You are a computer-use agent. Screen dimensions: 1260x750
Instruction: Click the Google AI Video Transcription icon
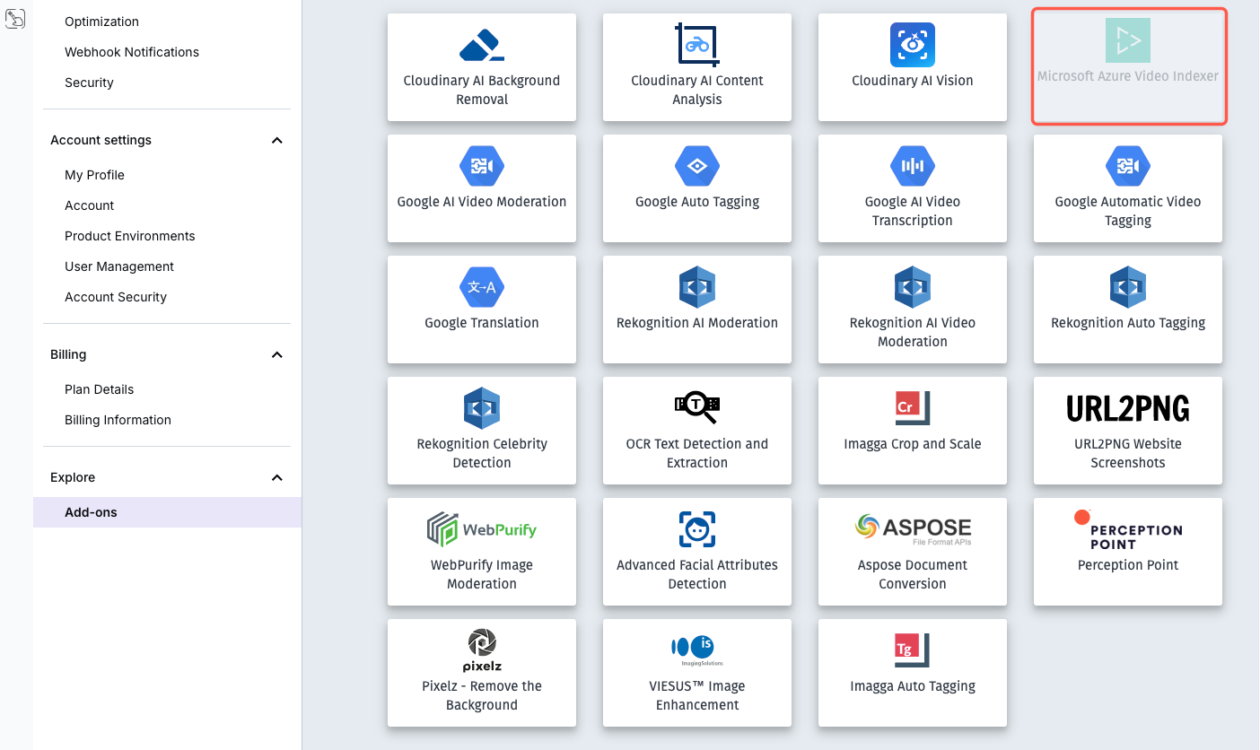[x=913, y=166]
